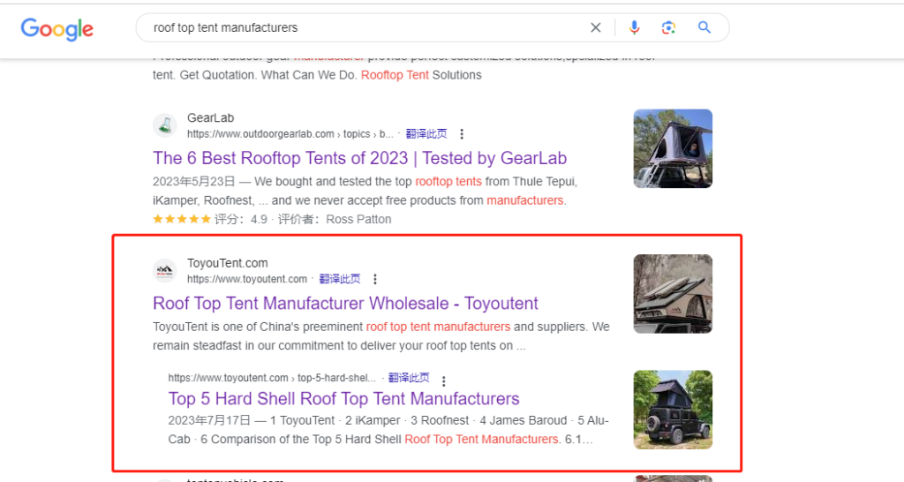Click the ToyouTent hard shell tent thumbnail
904x482 pixels.
pos(673,294)
